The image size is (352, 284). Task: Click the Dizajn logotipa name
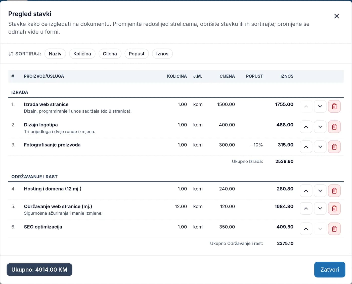(41, 125)
